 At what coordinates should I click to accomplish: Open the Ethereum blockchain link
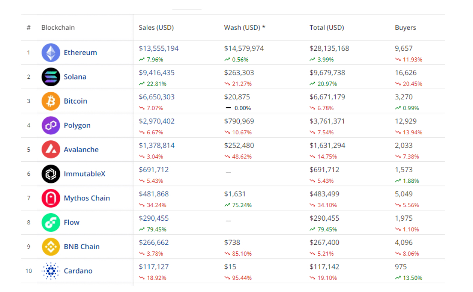click(80, 53)
